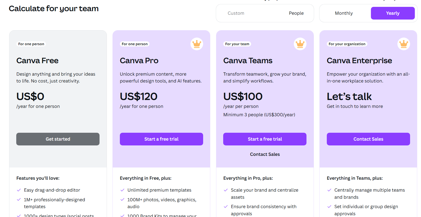Click the crown icon on Canva Enterprise card
The width and height of the screenshot is (421, 217).
click(x=404, y=44)
